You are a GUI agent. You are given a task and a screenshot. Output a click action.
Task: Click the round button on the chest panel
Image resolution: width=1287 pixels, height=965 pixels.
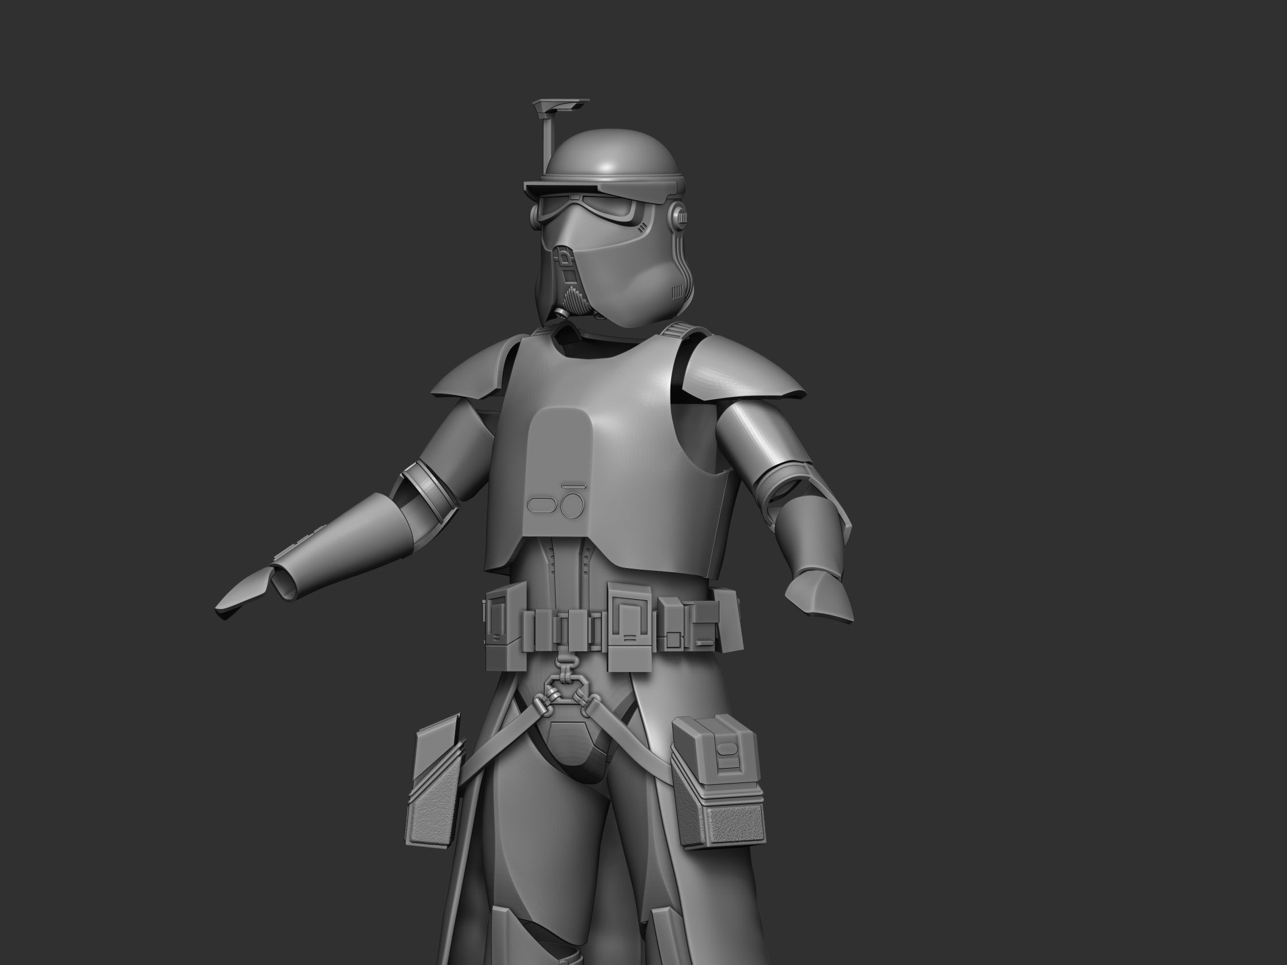[572, 505]
